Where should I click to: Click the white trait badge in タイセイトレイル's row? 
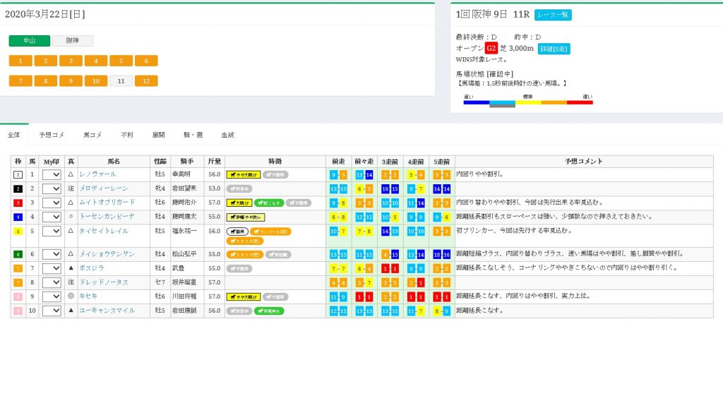point(237,231)
